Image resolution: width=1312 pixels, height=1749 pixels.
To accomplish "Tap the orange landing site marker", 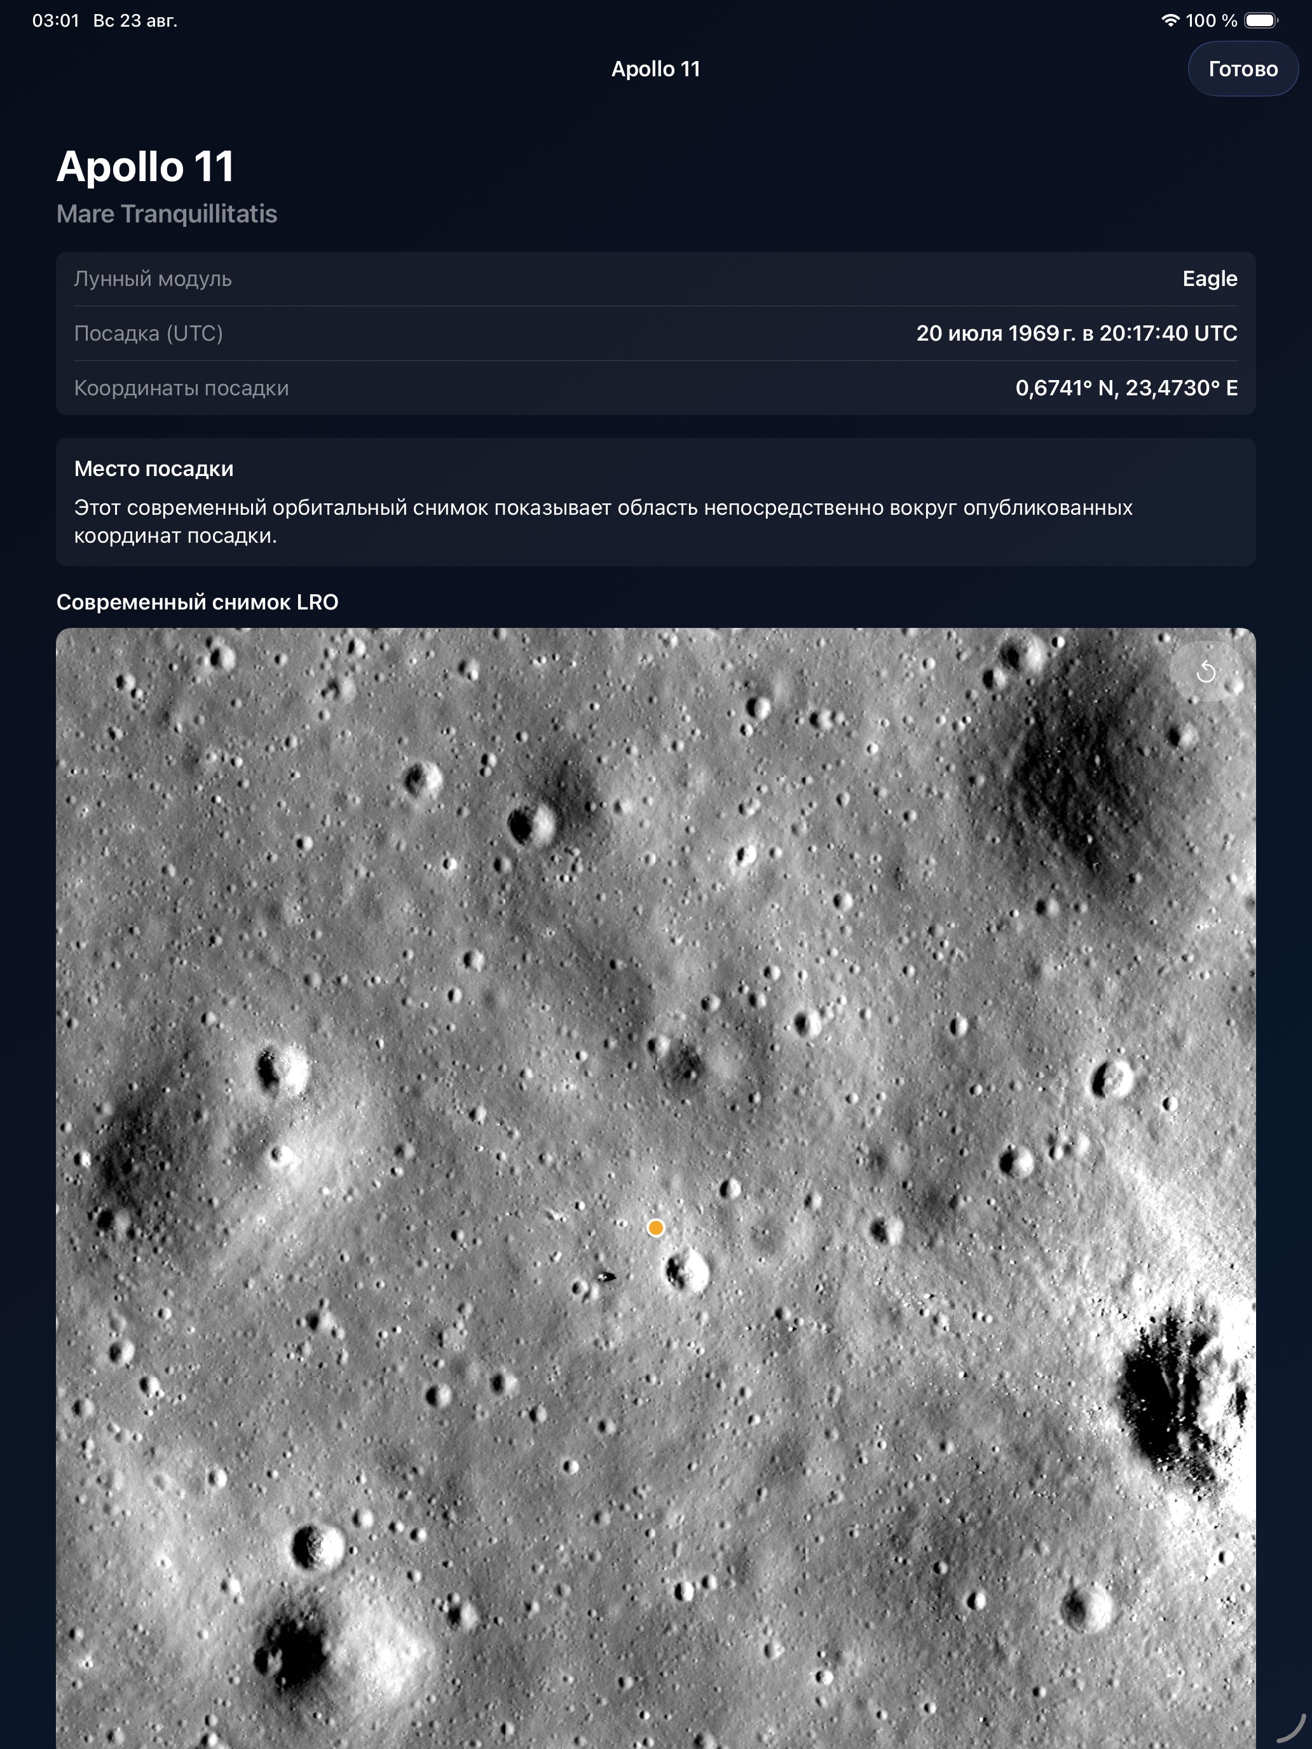I will coord(655,1228).
